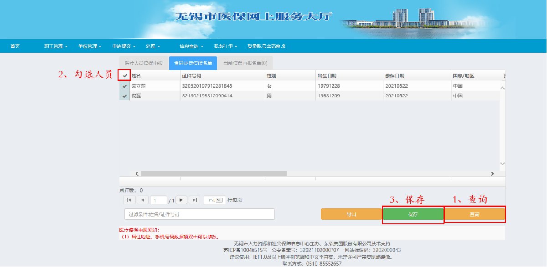Click the previous page arrow
The width and height of the screenshot is (547, 267).
pyautogui.click(x=143, y=200)
